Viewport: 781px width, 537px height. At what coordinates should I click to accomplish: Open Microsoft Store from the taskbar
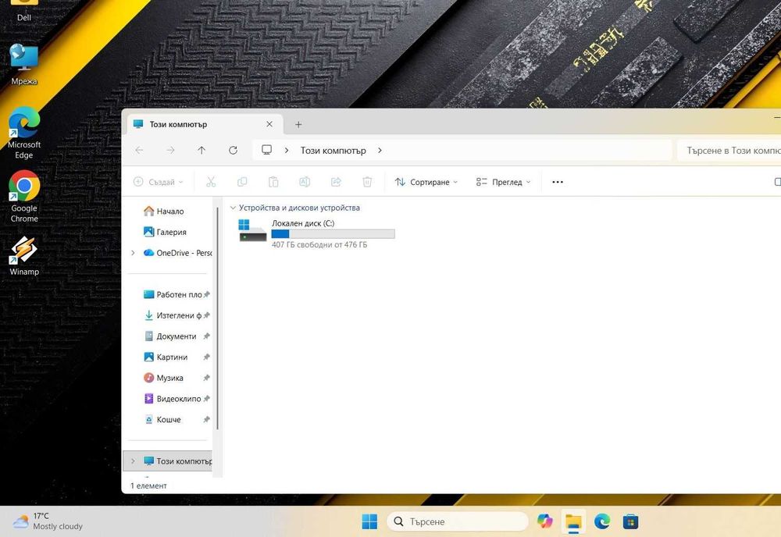pyautogui.click(x=630, y=521)
